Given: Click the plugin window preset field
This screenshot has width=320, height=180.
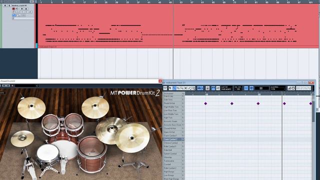Looking at the screenshot, I should [x=26, y=85].
